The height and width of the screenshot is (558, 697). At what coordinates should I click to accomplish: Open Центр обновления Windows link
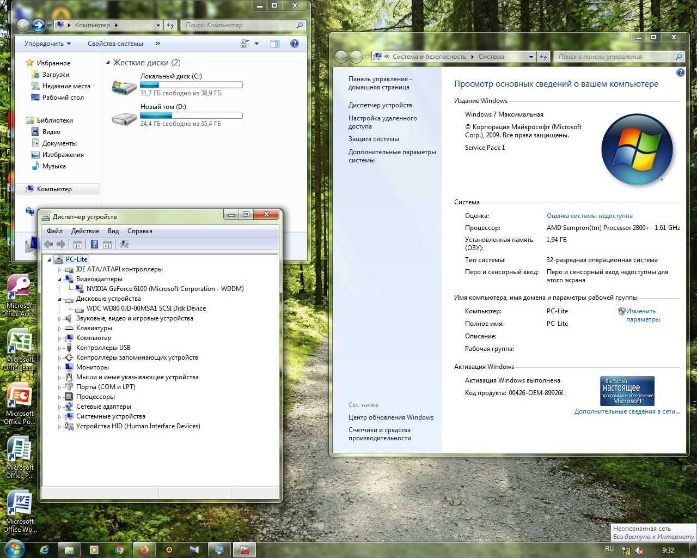point(391,417)
